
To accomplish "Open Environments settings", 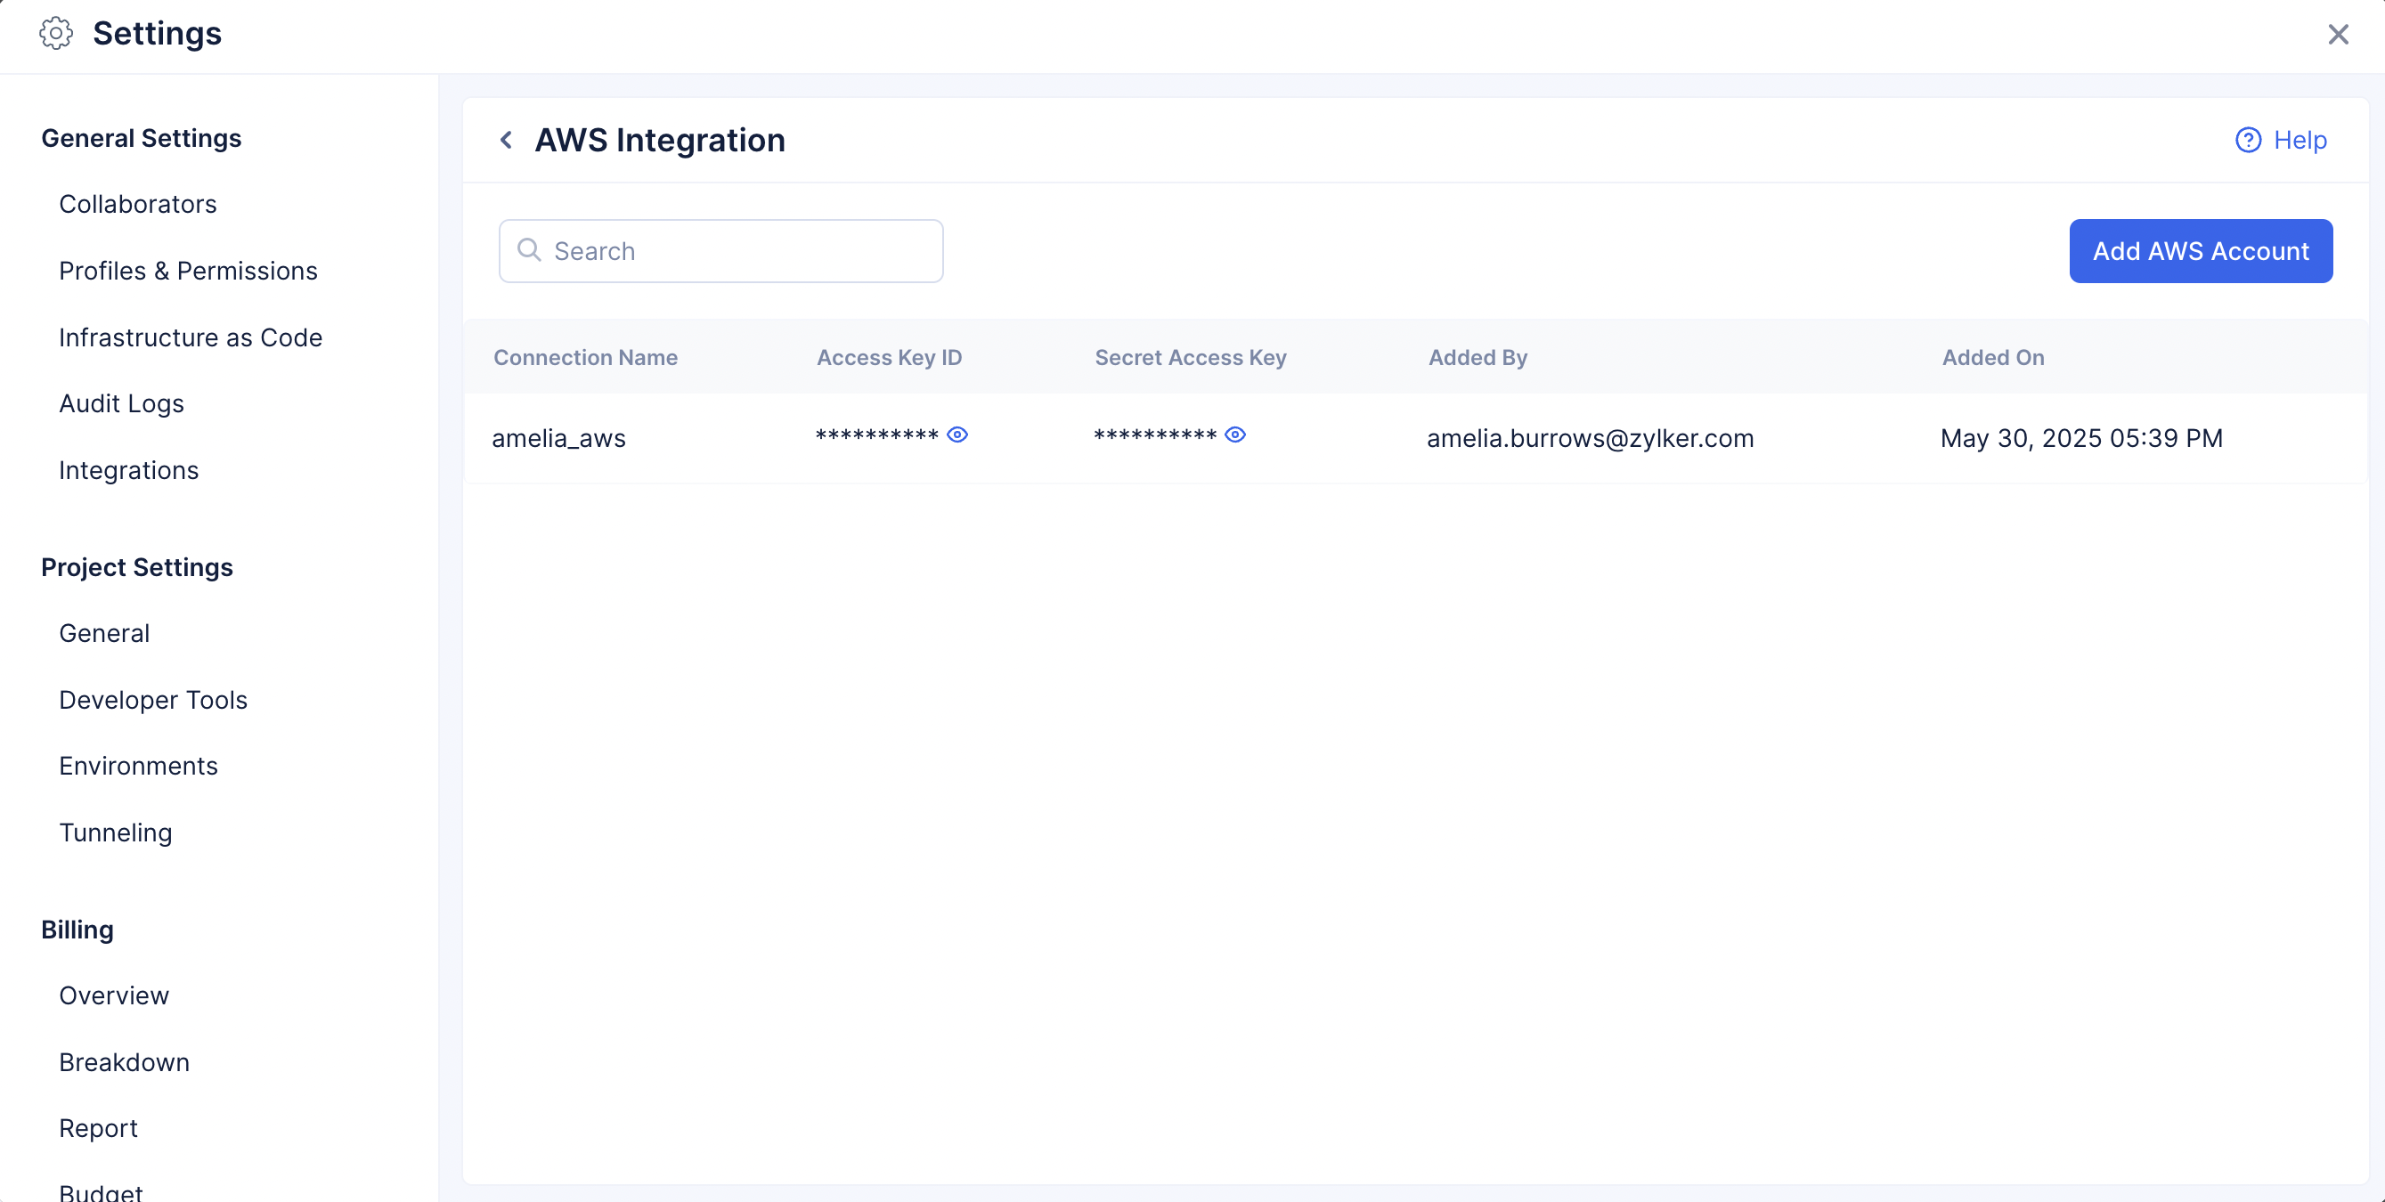I will [x=138, y=765].
